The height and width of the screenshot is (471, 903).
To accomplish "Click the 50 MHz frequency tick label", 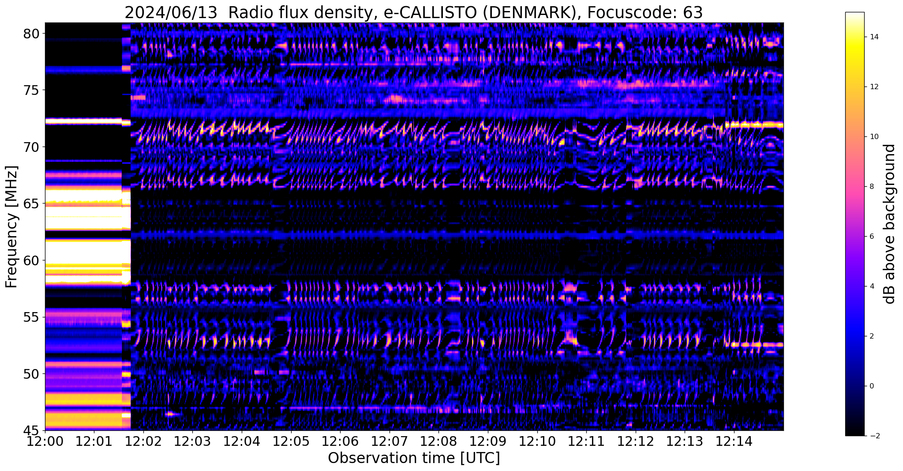I will [32, 374].
